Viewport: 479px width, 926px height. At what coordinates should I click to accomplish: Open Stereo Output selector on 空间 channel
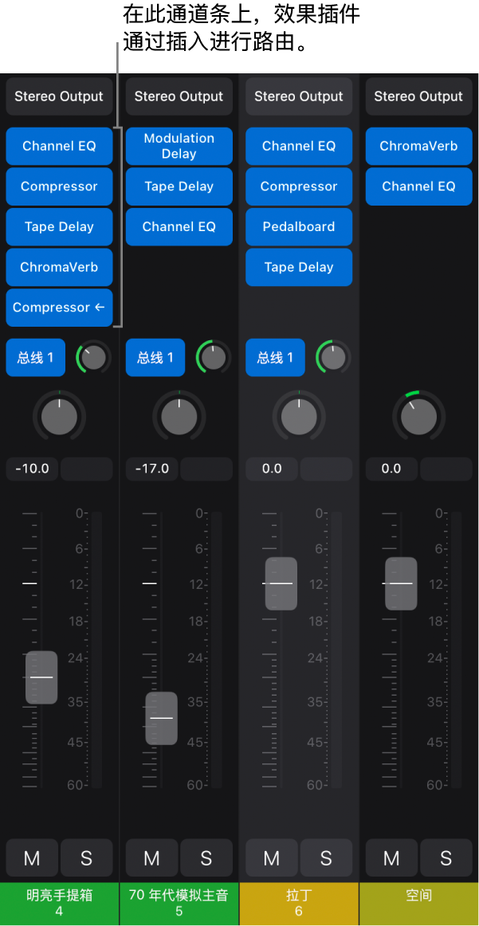coord(418,96)
